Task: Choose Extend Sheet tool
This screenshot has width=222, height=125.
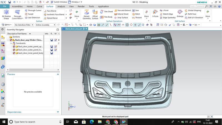Action: click(x=121, y=14)
